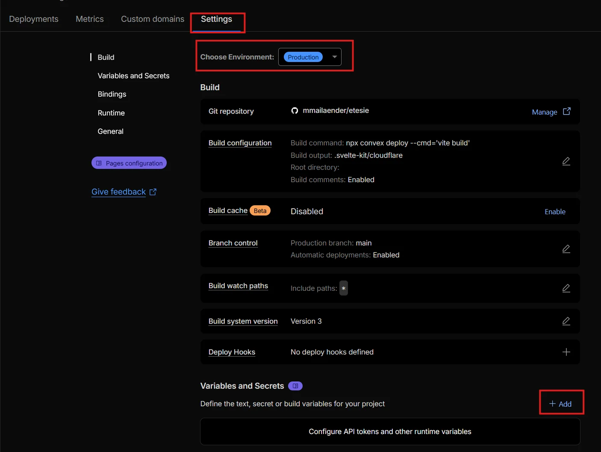The image size is (601, 452).
Task: Open General section in sidebar
Action: tap(110, 131)
